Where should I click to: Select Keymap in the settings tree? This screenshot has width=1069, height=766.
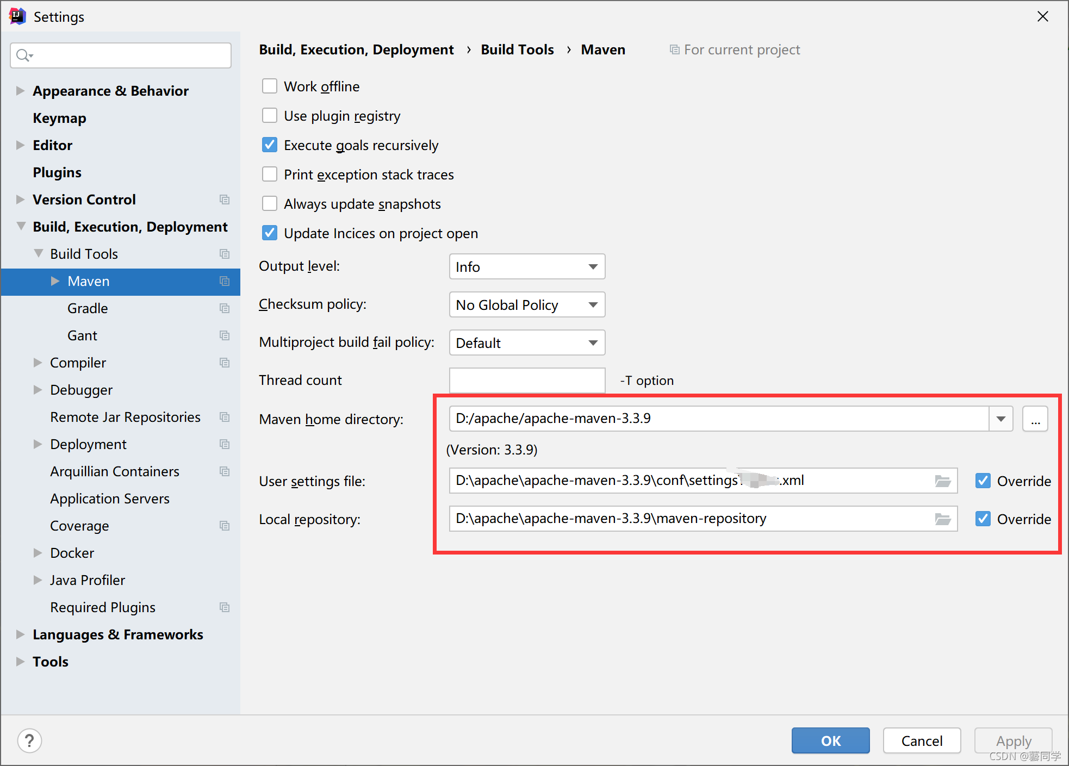(x=59, y=118)
